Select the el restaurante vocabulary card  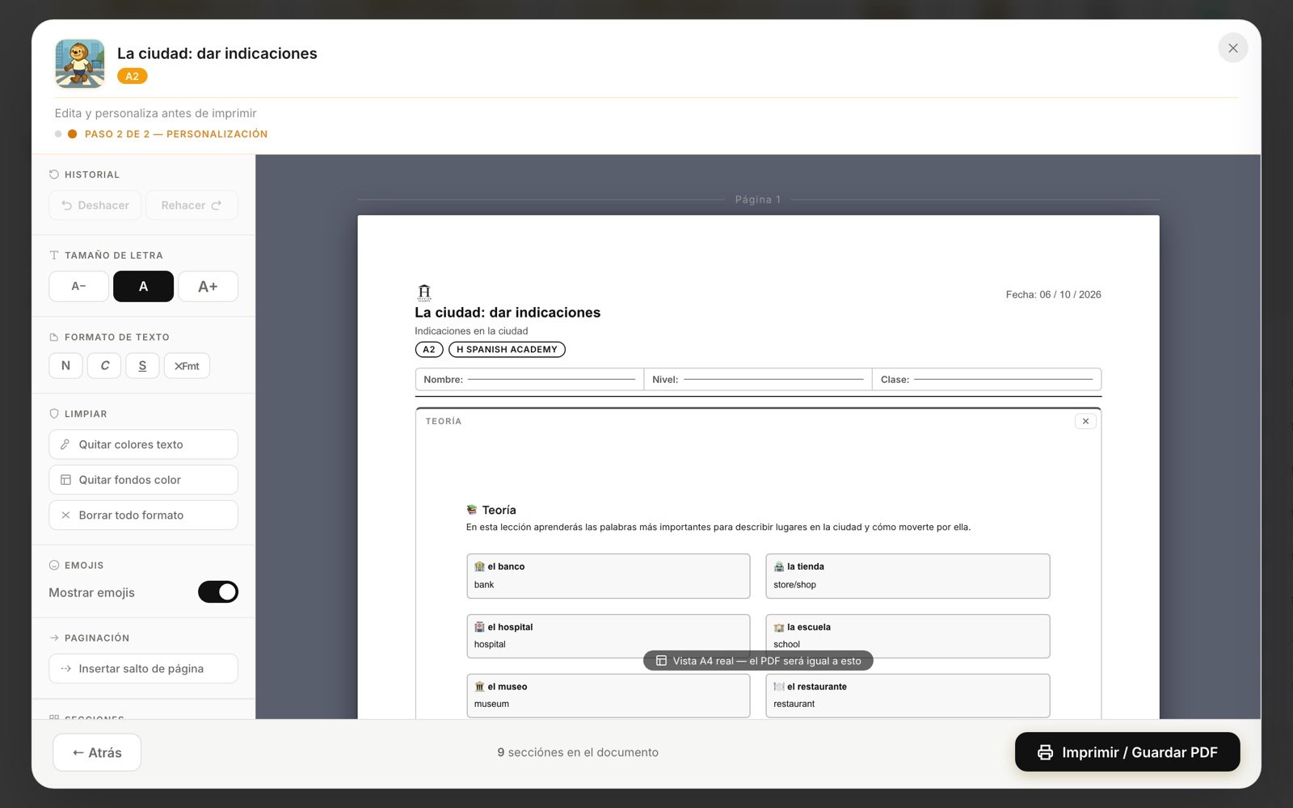tap(908, 696)
